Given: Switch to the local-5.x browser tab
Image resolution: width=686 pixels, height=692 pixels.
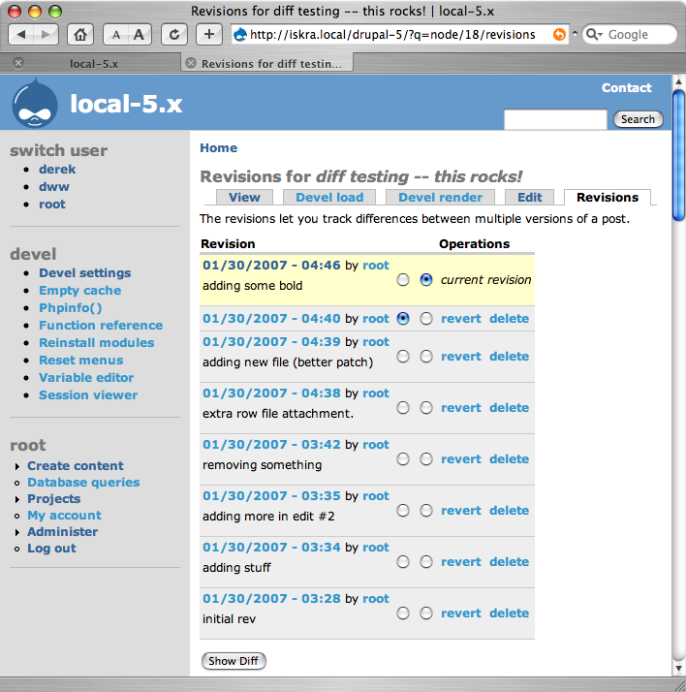Looking at the screenshot, I should 94,64.
